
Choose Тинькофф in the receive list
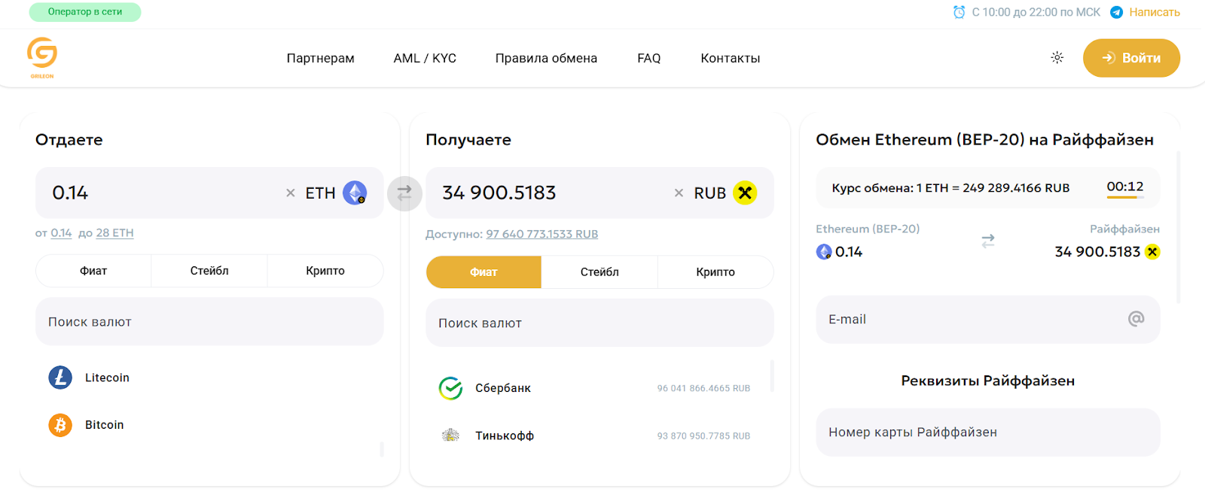(504, 436)
